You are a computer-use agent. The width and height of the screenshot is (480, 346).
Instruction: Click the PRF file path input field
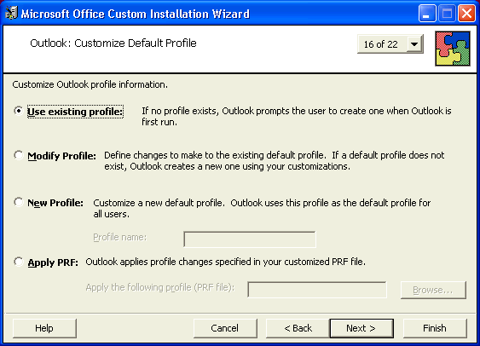[x=317, y=290]
